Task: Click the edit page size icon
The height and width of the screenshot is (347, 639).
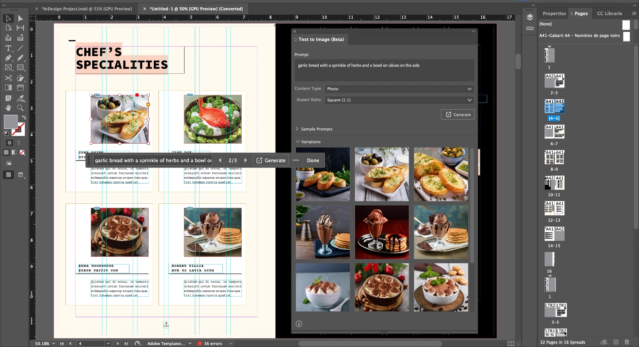Action: (x=604, y=342)
